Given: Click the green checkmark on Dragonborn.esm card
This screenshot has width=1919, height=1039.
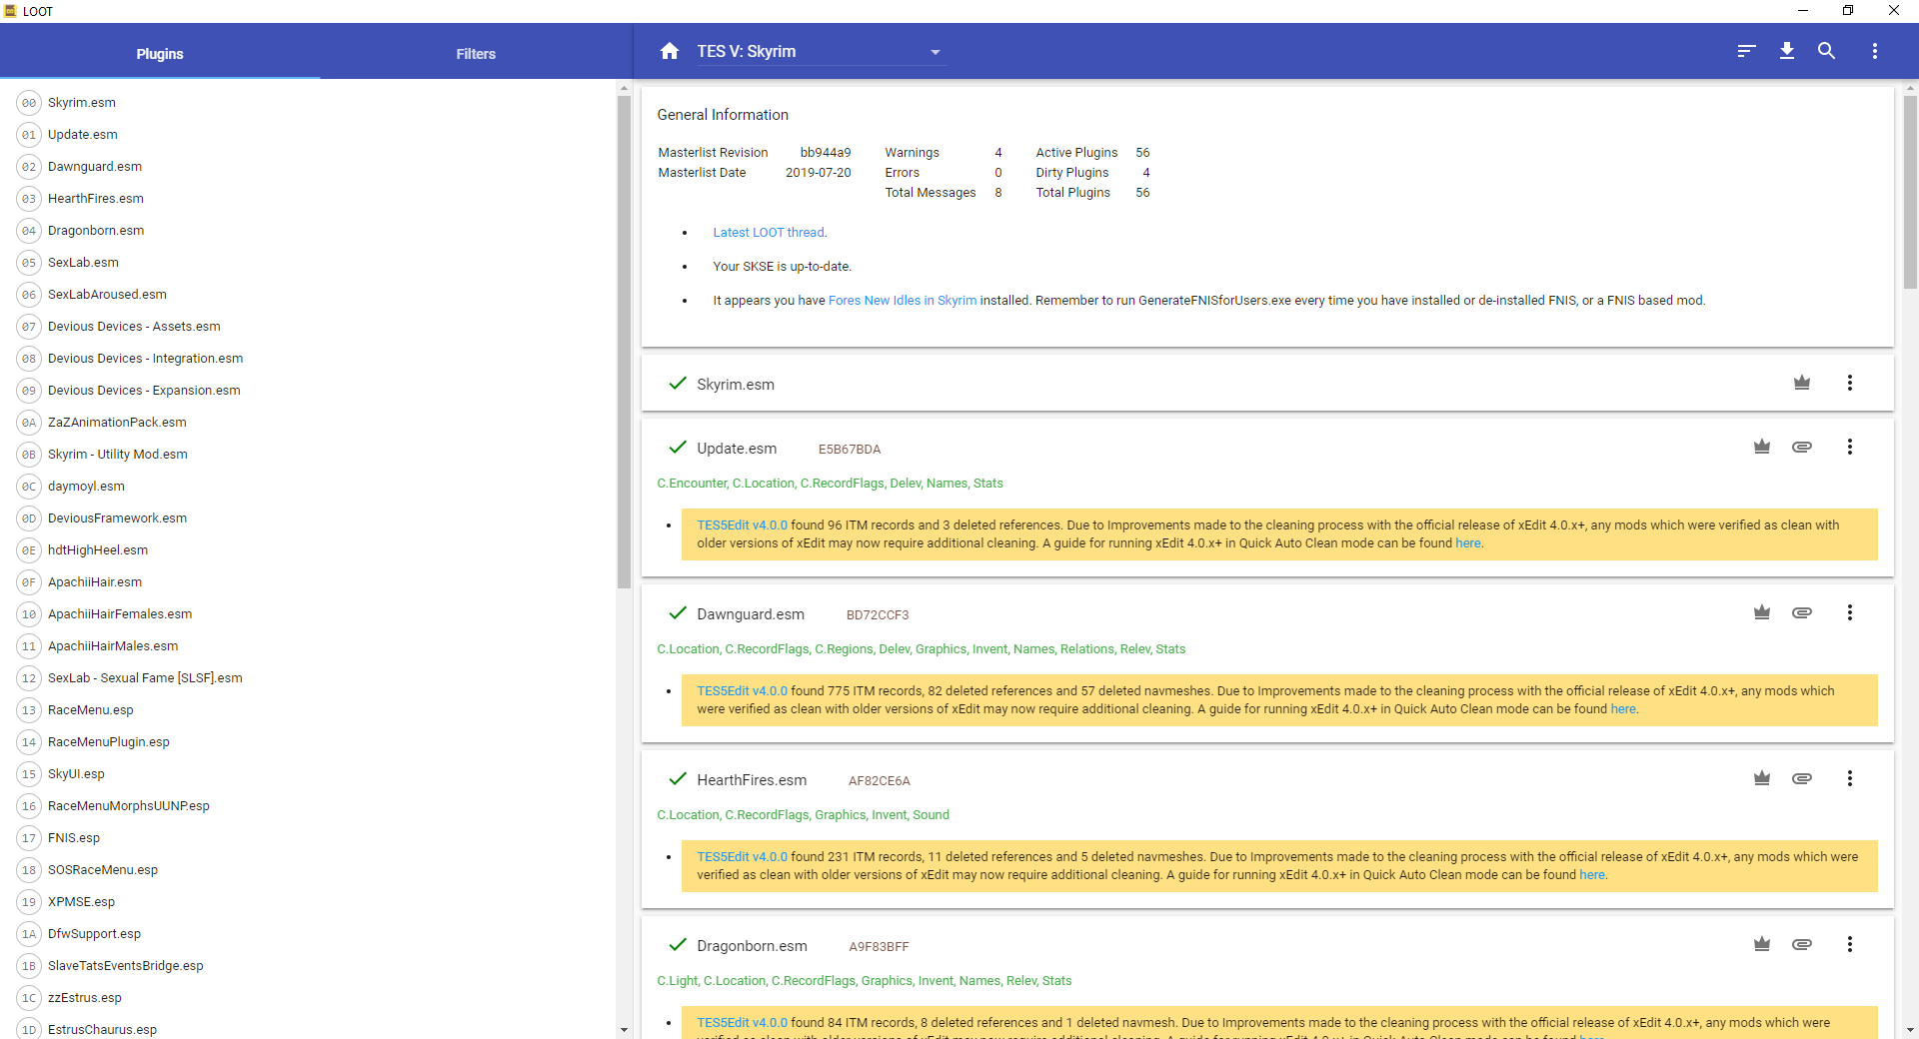Looking at the screenshot, I should coord(678,945).
